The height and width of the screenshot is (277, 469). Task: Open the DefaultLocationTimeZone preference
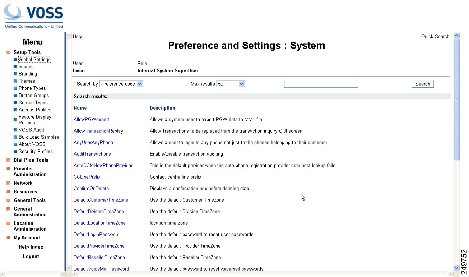tap(99, 223)
